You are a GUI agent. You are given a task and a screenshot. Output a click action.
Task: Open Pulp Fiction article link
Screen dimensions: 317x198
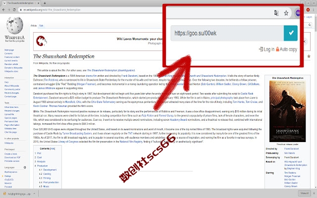tap(148, 115)
